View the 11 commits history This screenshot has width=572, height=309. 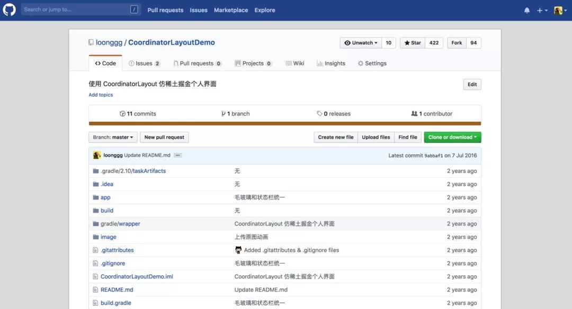(x=138, y=114)
